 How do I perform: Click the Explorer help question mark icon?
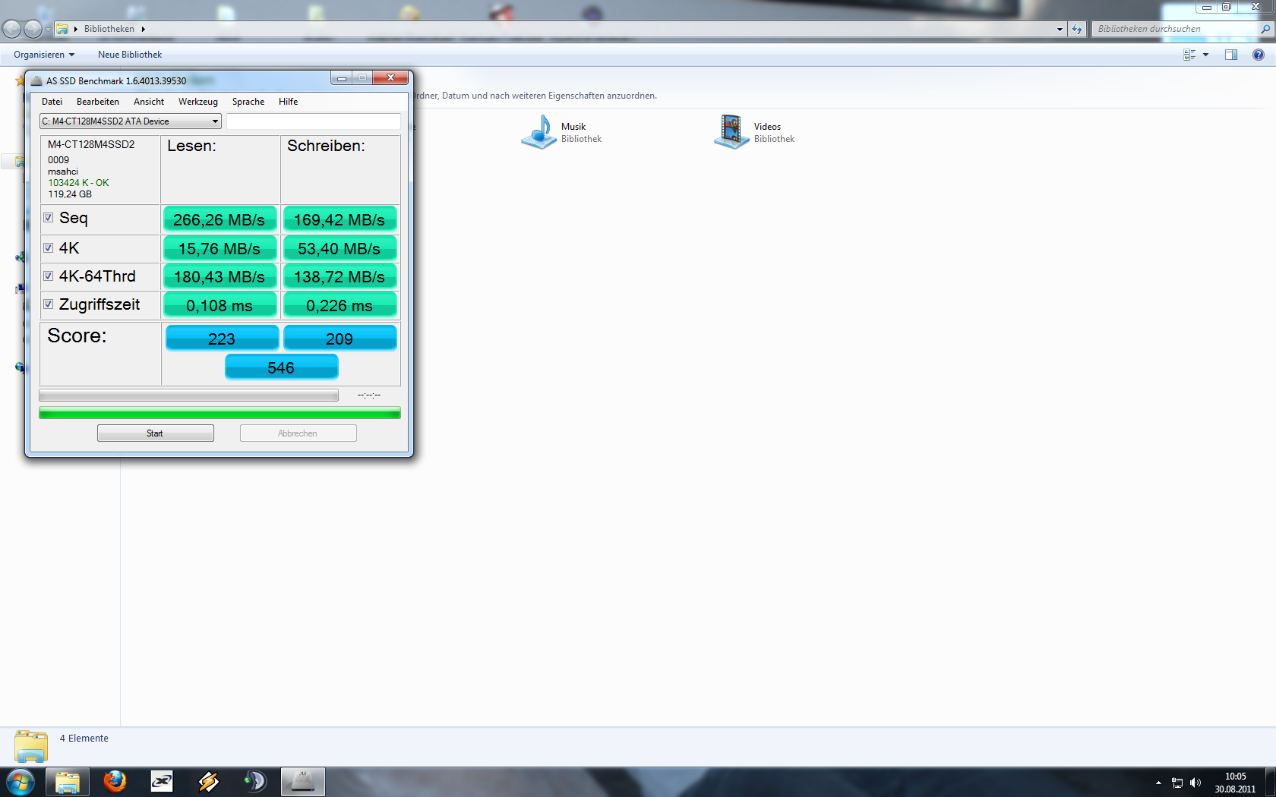point(1259,55)
